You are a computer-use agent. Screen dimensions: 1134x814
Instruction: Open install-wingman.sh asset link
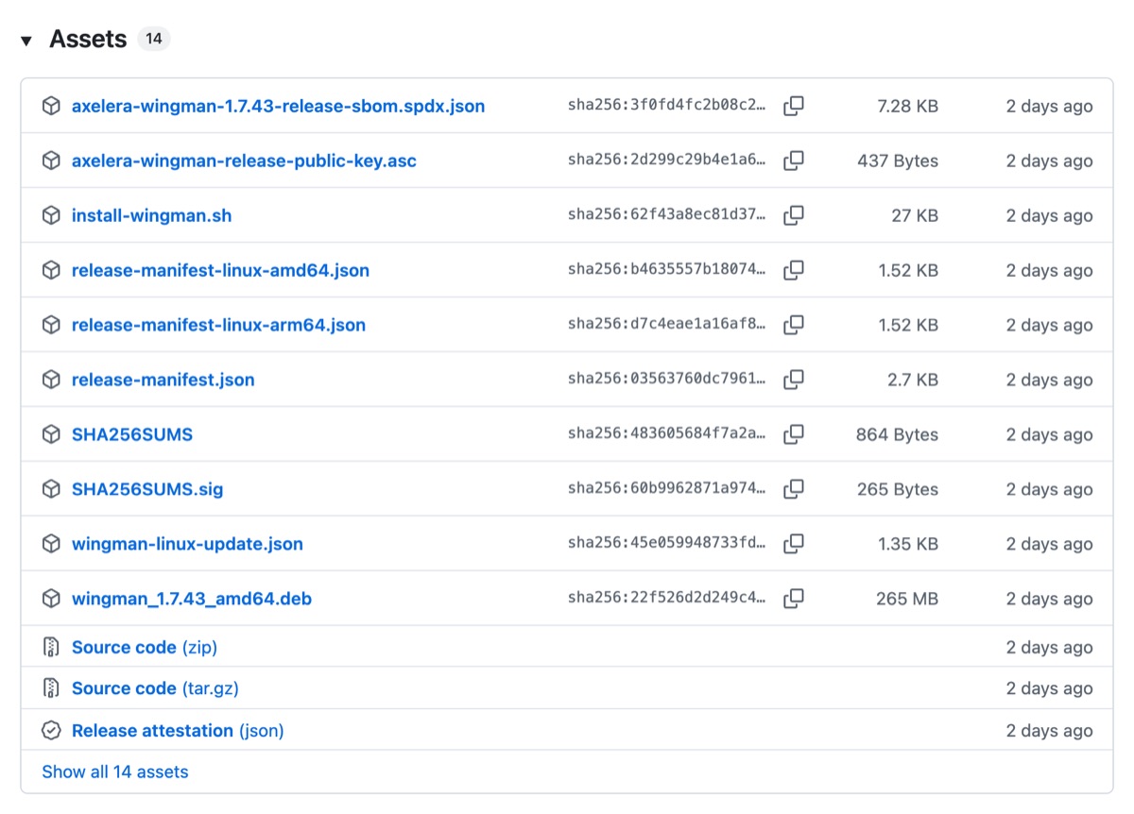click(151, 215)
